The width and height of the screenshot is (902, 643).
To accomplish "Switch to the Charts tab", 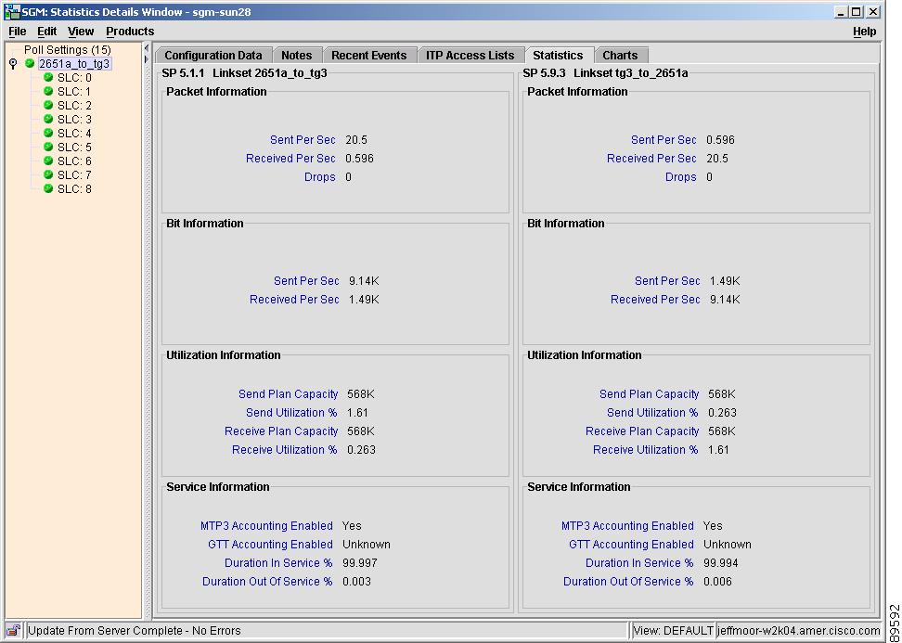I will [x=620, y=56].
